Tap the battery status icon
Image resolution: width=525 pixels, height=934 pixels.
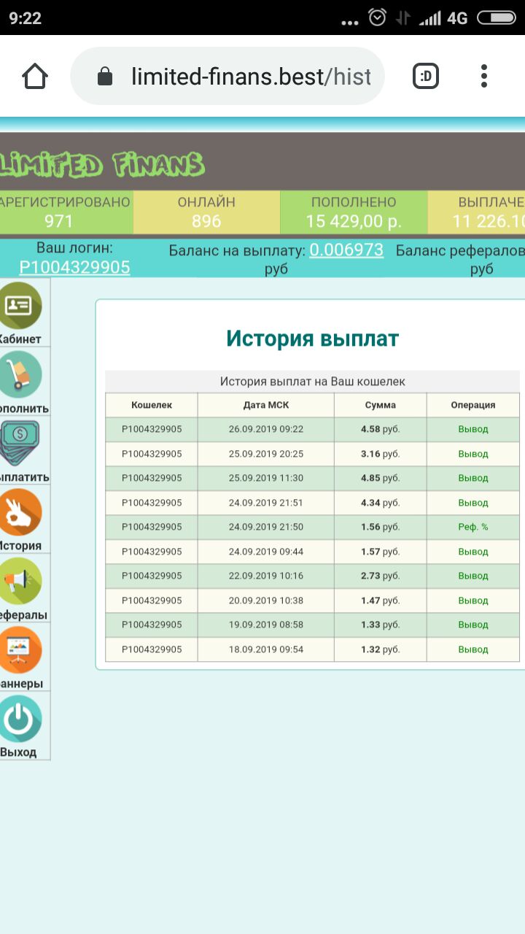tap(496, 18)
